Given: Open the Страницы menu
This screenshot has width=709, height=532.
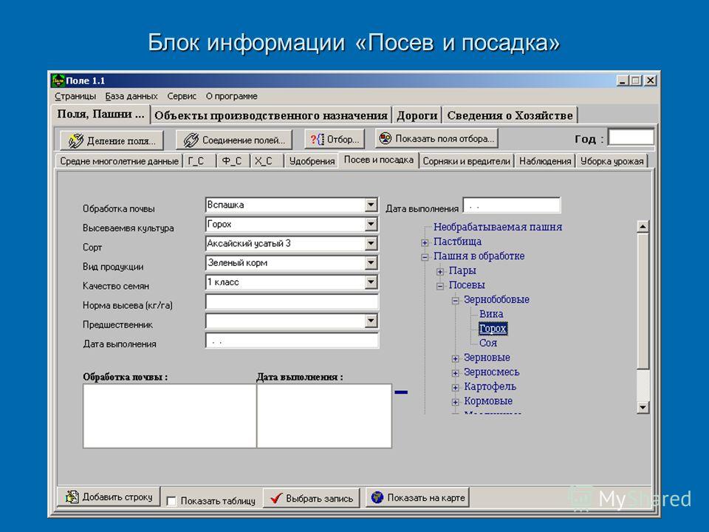Looking at the screenshot, I should [x=75, y=96].
